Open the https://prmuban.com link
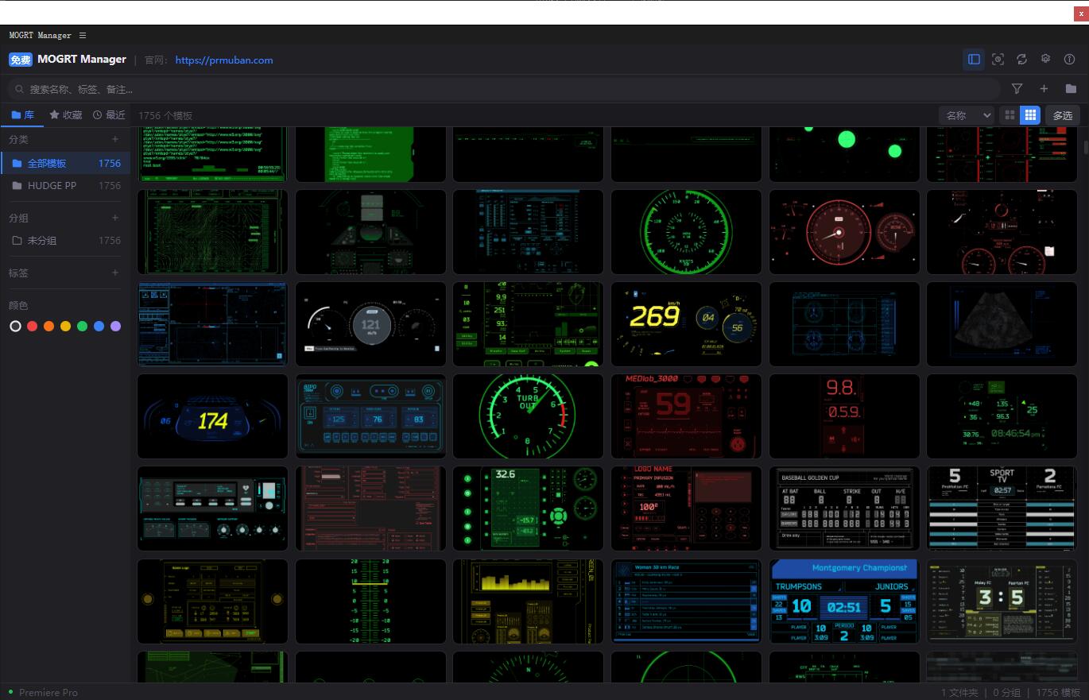The width and height of the screenshot is (1089, 700). 224,60
